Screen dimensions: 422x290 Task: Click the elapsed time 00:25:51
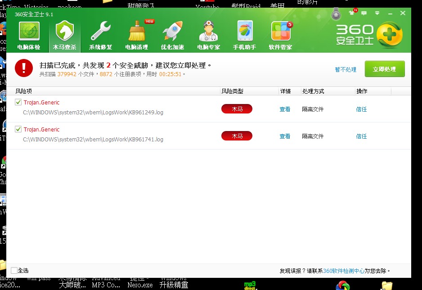click(x=171, y=74)
